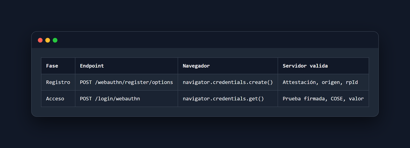Select the "Servidor valida" column header
The width and height of the screenshot is (410, 148).
(323, 66)
